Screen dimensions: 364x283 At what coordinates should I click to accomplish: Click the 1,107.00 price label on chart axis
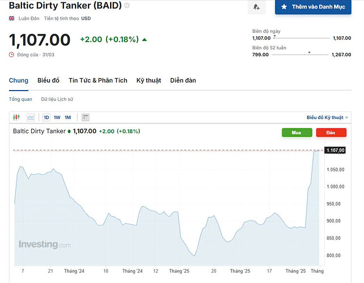coord(335,150)
